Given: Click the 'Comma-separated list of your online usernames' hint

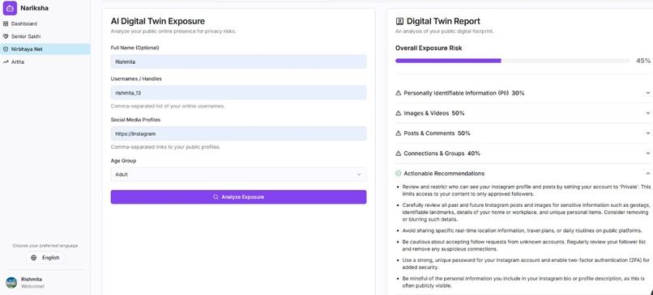Looking at the screenshot, I should click(168, 106).
